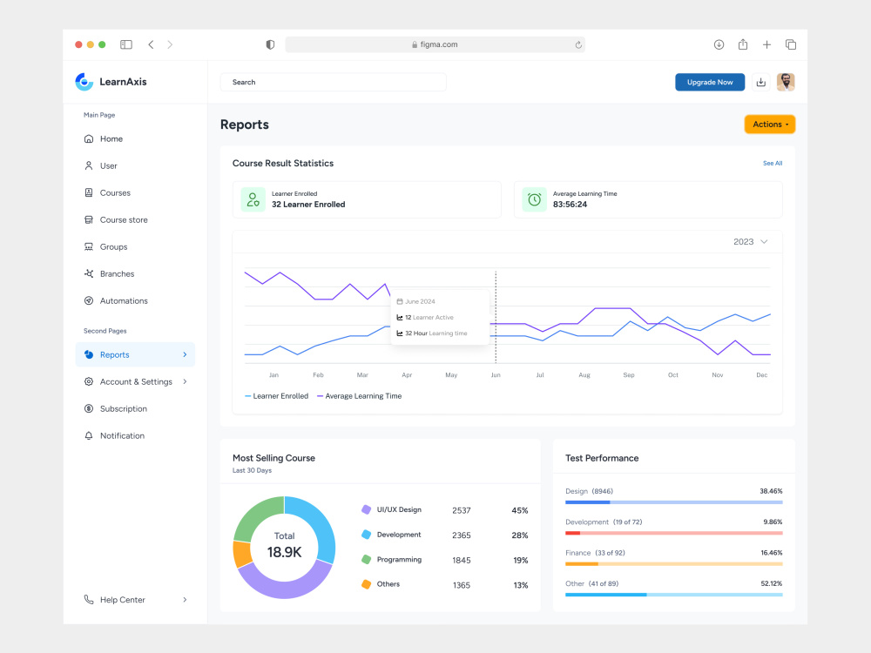Click the Subscription dollar icon
871x653 pixels.
[x=88, y=408]
